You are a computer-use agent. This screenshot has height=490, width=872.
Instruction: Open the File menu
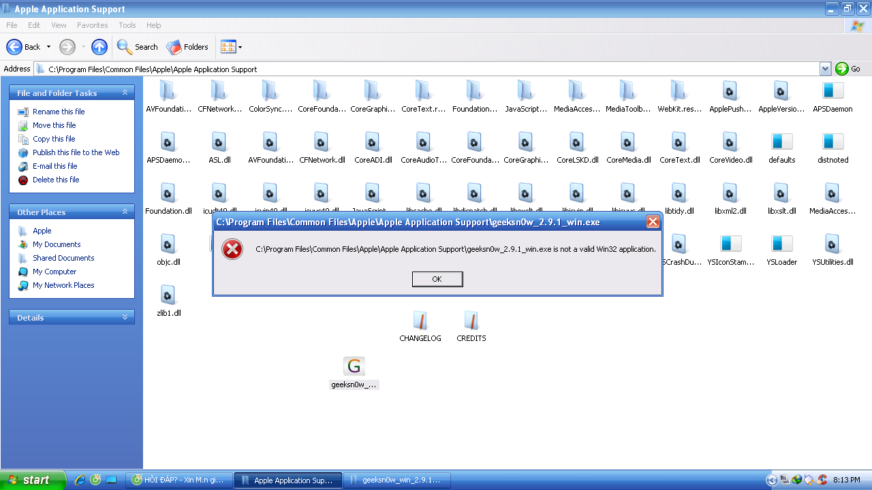12,25
